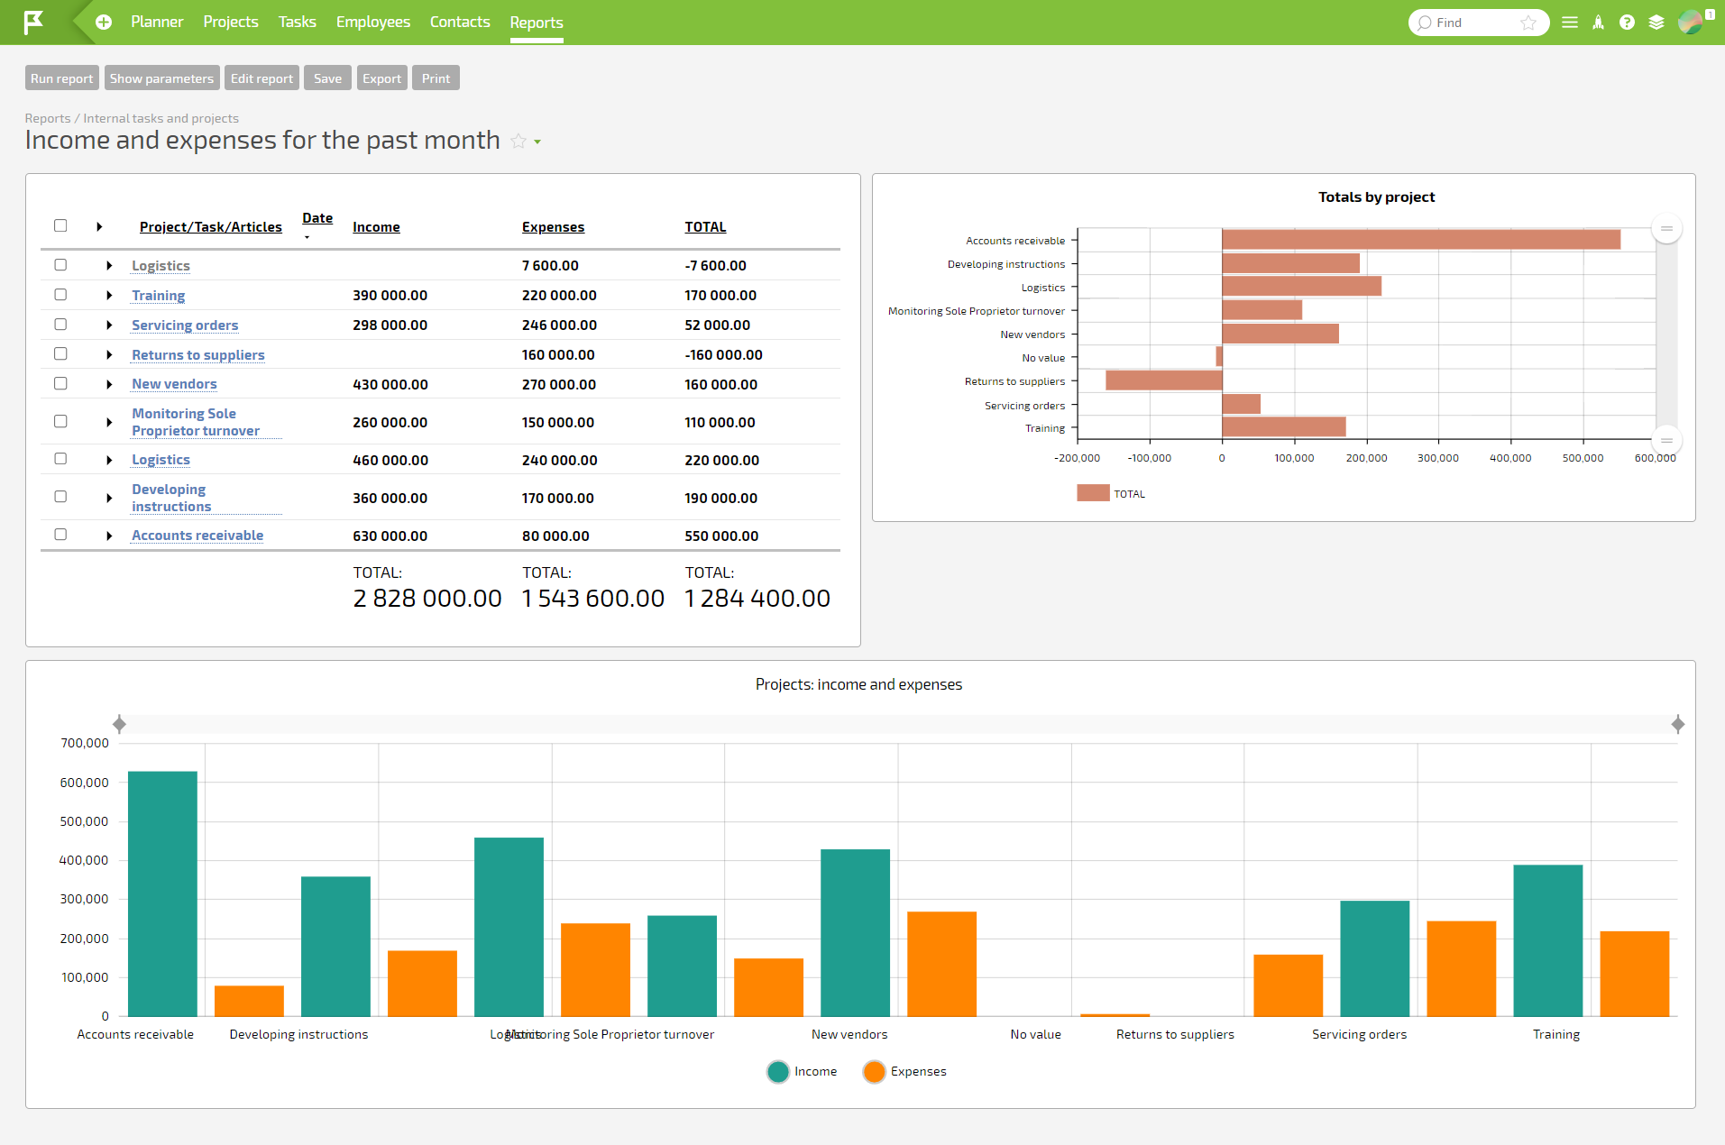
Task: Click Show parameters button
Action: coord(161,78)
